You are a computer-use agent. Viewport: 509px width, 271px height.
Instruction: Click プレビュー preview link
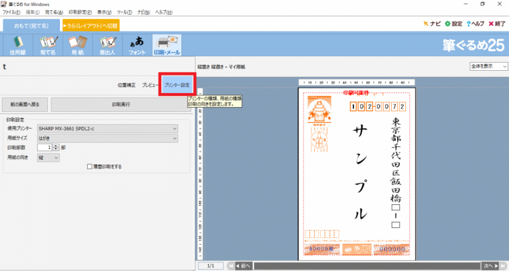tap(150, 85)
